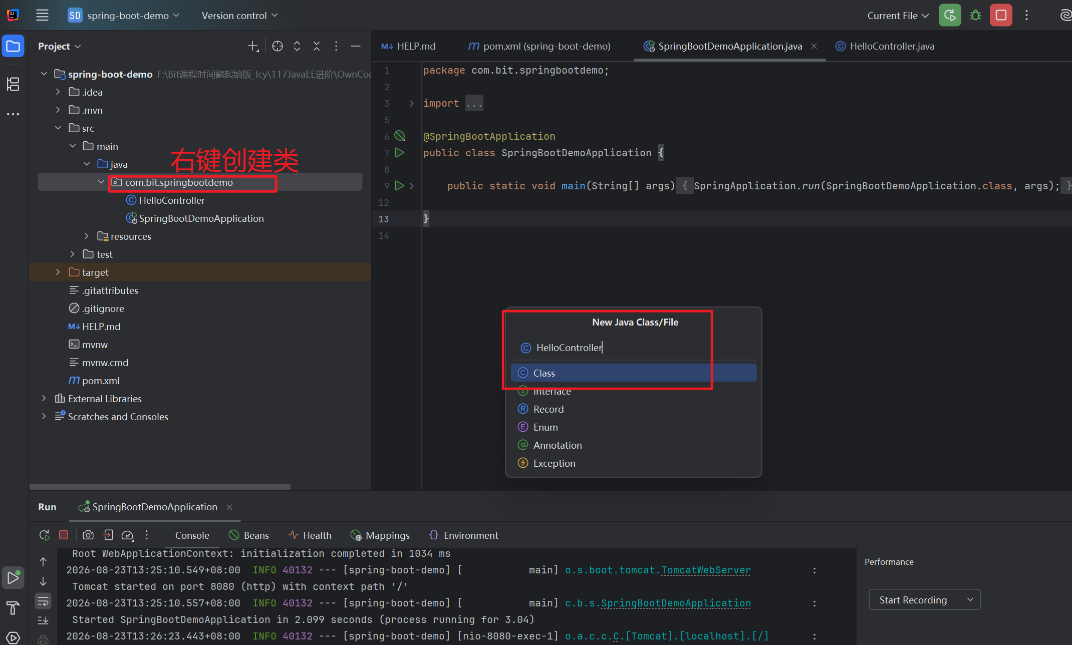Screen dimensions: 1072x645
Task: Open the main hamburger menu
Action: point(42,15)
